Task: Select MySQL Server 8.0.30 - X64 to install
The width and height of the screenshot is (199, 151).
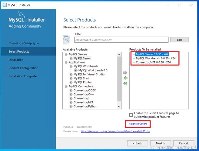Action: [x=152, y=54]
